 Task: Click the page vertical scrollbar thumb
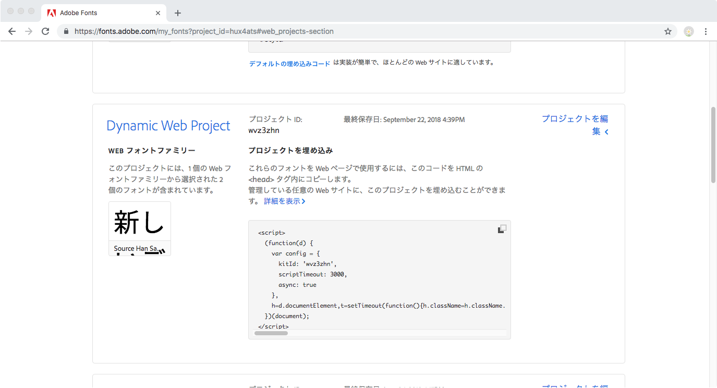point(713,145)
